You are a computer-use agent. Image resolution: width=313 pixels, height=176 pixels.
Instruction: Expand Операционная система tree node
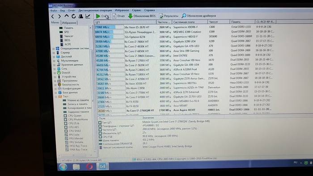(54, 49)
